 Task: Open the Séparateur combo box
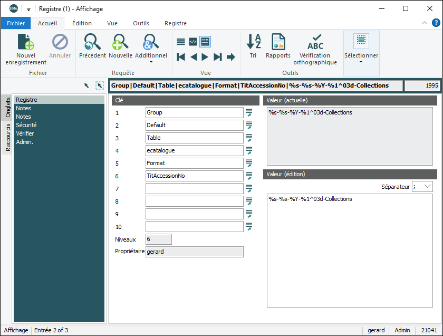427,186
